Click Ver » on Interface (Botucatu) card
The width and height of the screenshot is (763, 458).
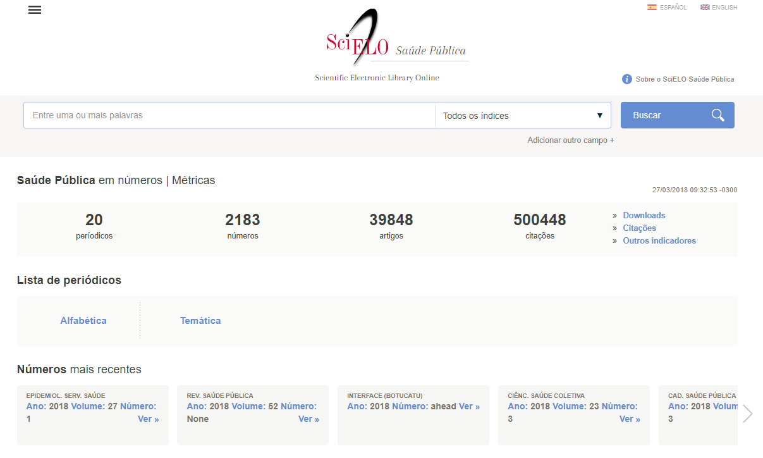coord(470,406)
